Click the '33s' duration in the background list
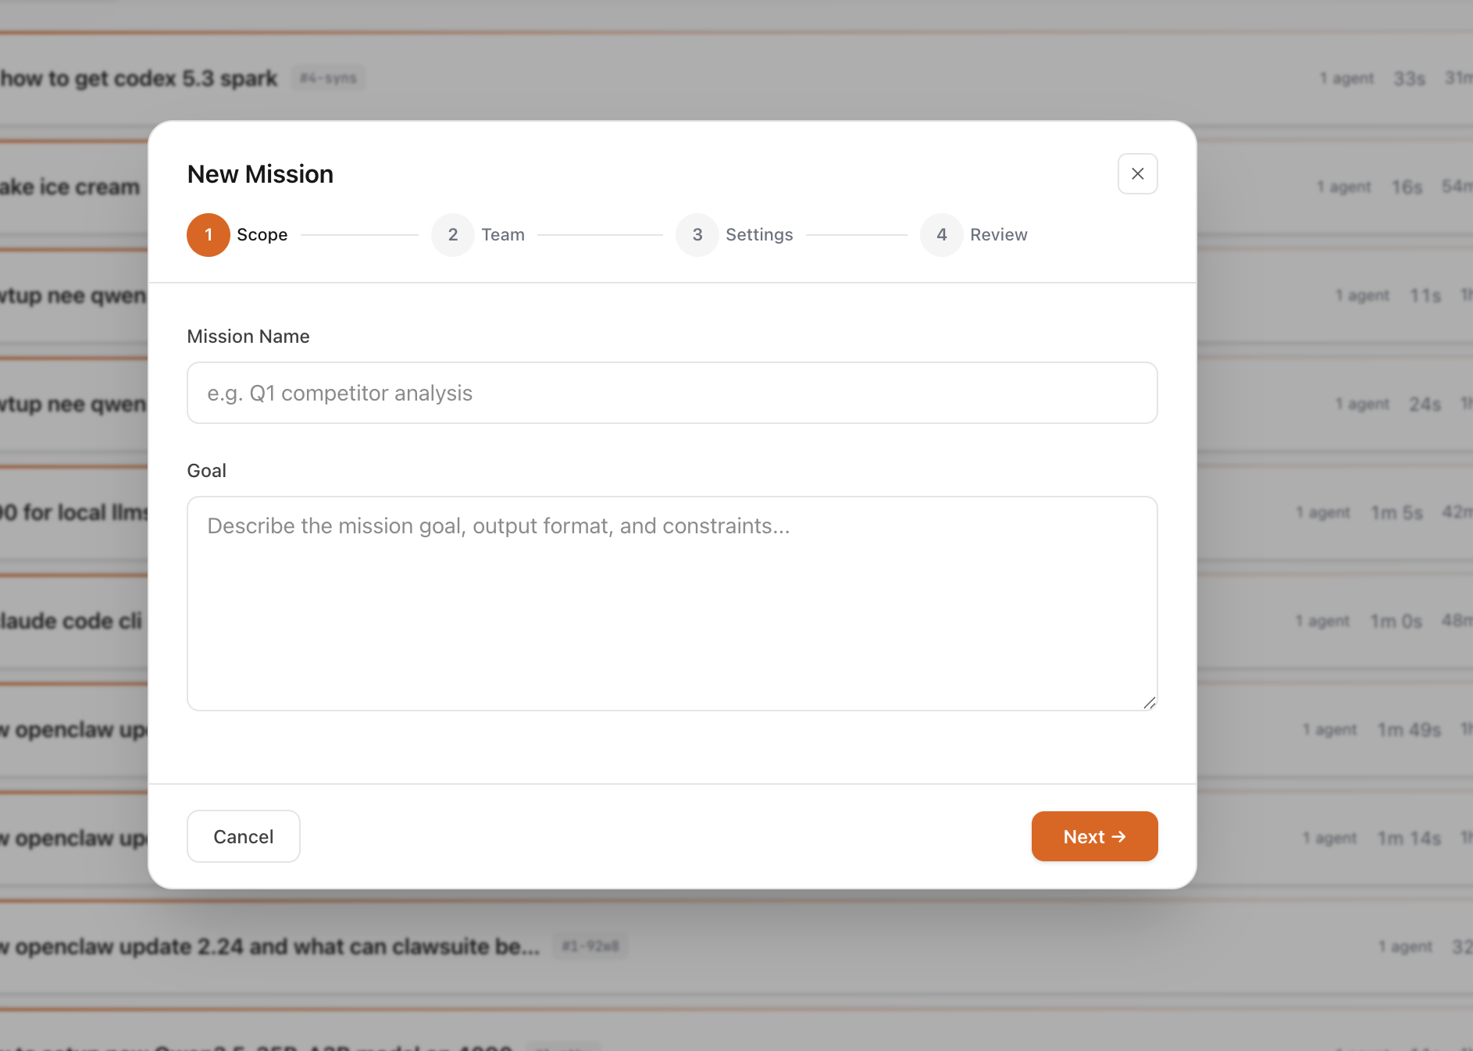This screenshot has width=1473, height=1051. [x=1410, y=79]
